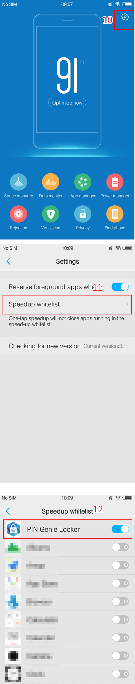This screenshot has width=135, height=684.
Task: Disable PIN Genie Locker whitelist switch
Action: point(120,529)
